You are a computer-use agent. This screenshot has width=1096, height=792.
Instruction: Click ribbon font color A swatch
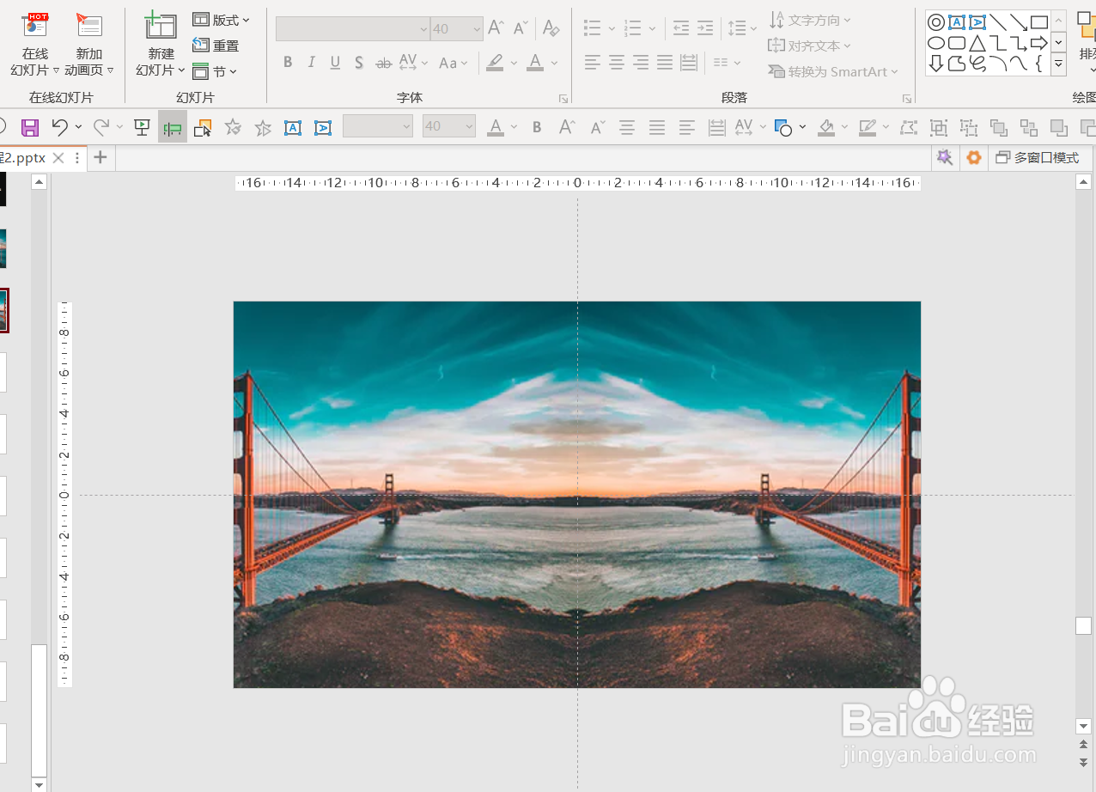coord(535,62)
